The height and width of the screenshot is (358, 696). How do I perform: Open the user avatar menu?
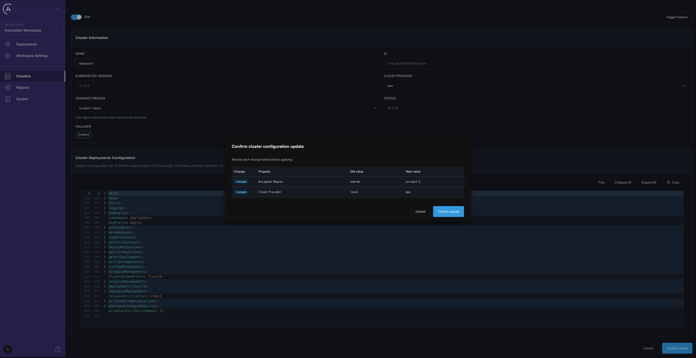[8, 349]
